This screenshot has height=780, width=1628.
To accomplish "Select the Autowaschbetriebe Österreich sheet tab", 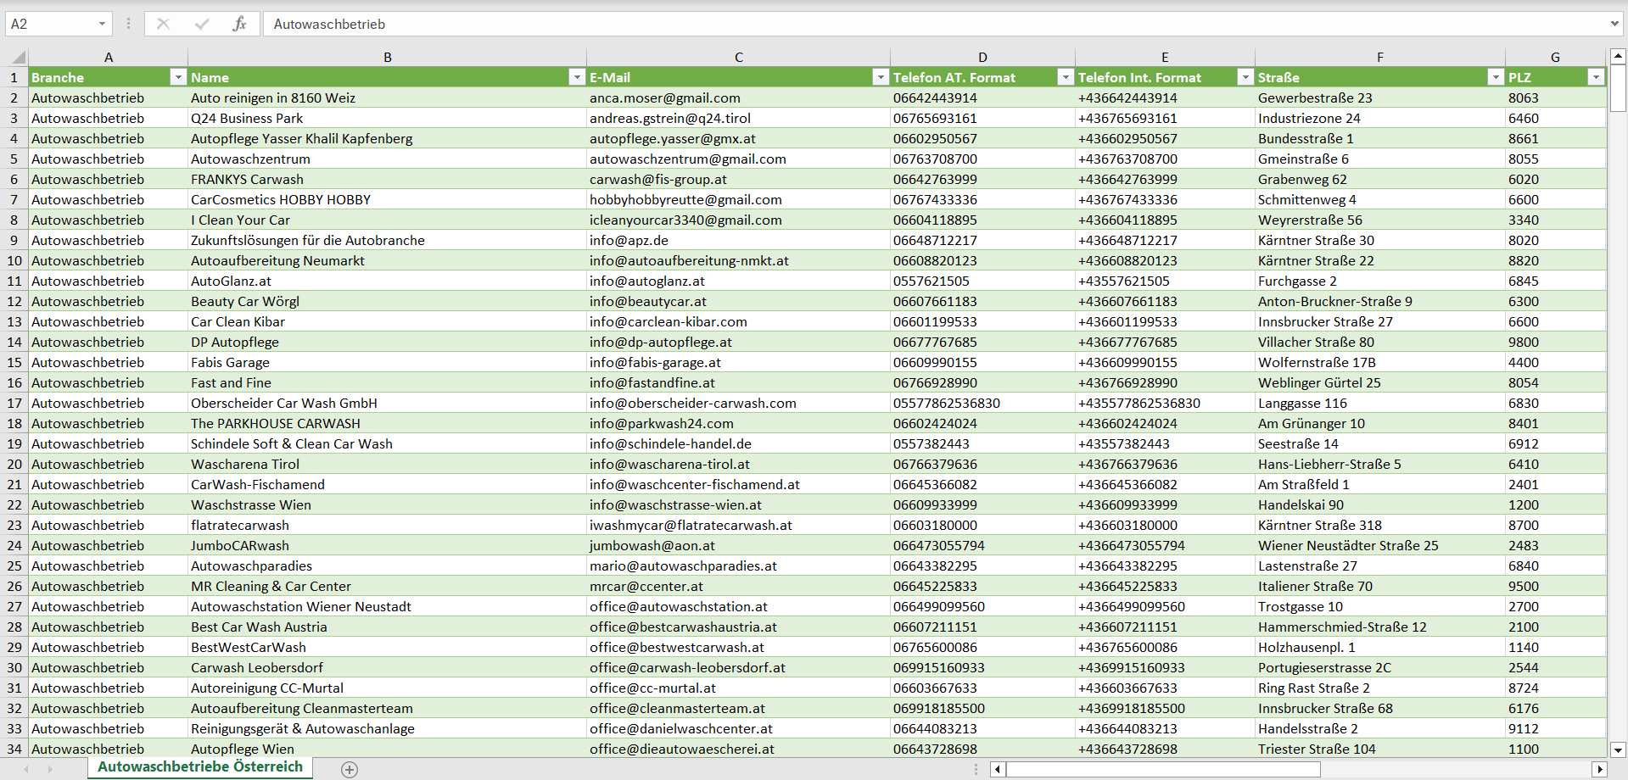I will (x=200, y=767).
